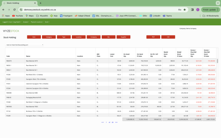The width and height of the screenshot is (221, 138).
Task: Open the Joya VPN Connect bookmark
Action: [127, 16]
